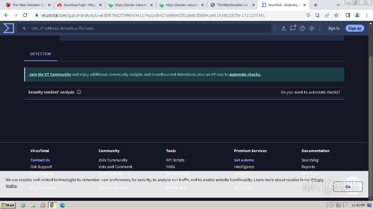Open API Scripts footer link
The height and width of the screenshot is (209, 373).
175,160
